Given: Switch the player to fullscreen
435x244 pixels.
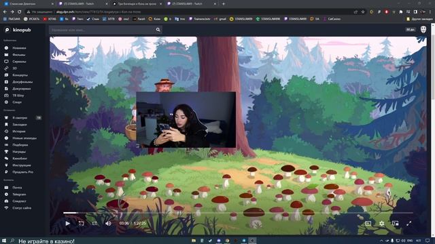Looking at the screenshot, I should pos(409,223).
